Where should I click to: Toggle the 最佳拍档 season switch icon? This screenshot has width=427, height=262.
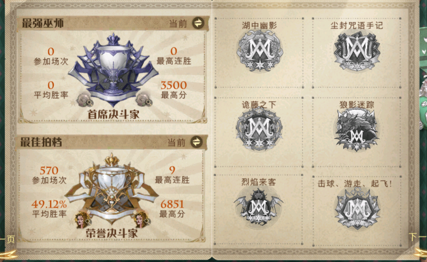click(196, 142)
